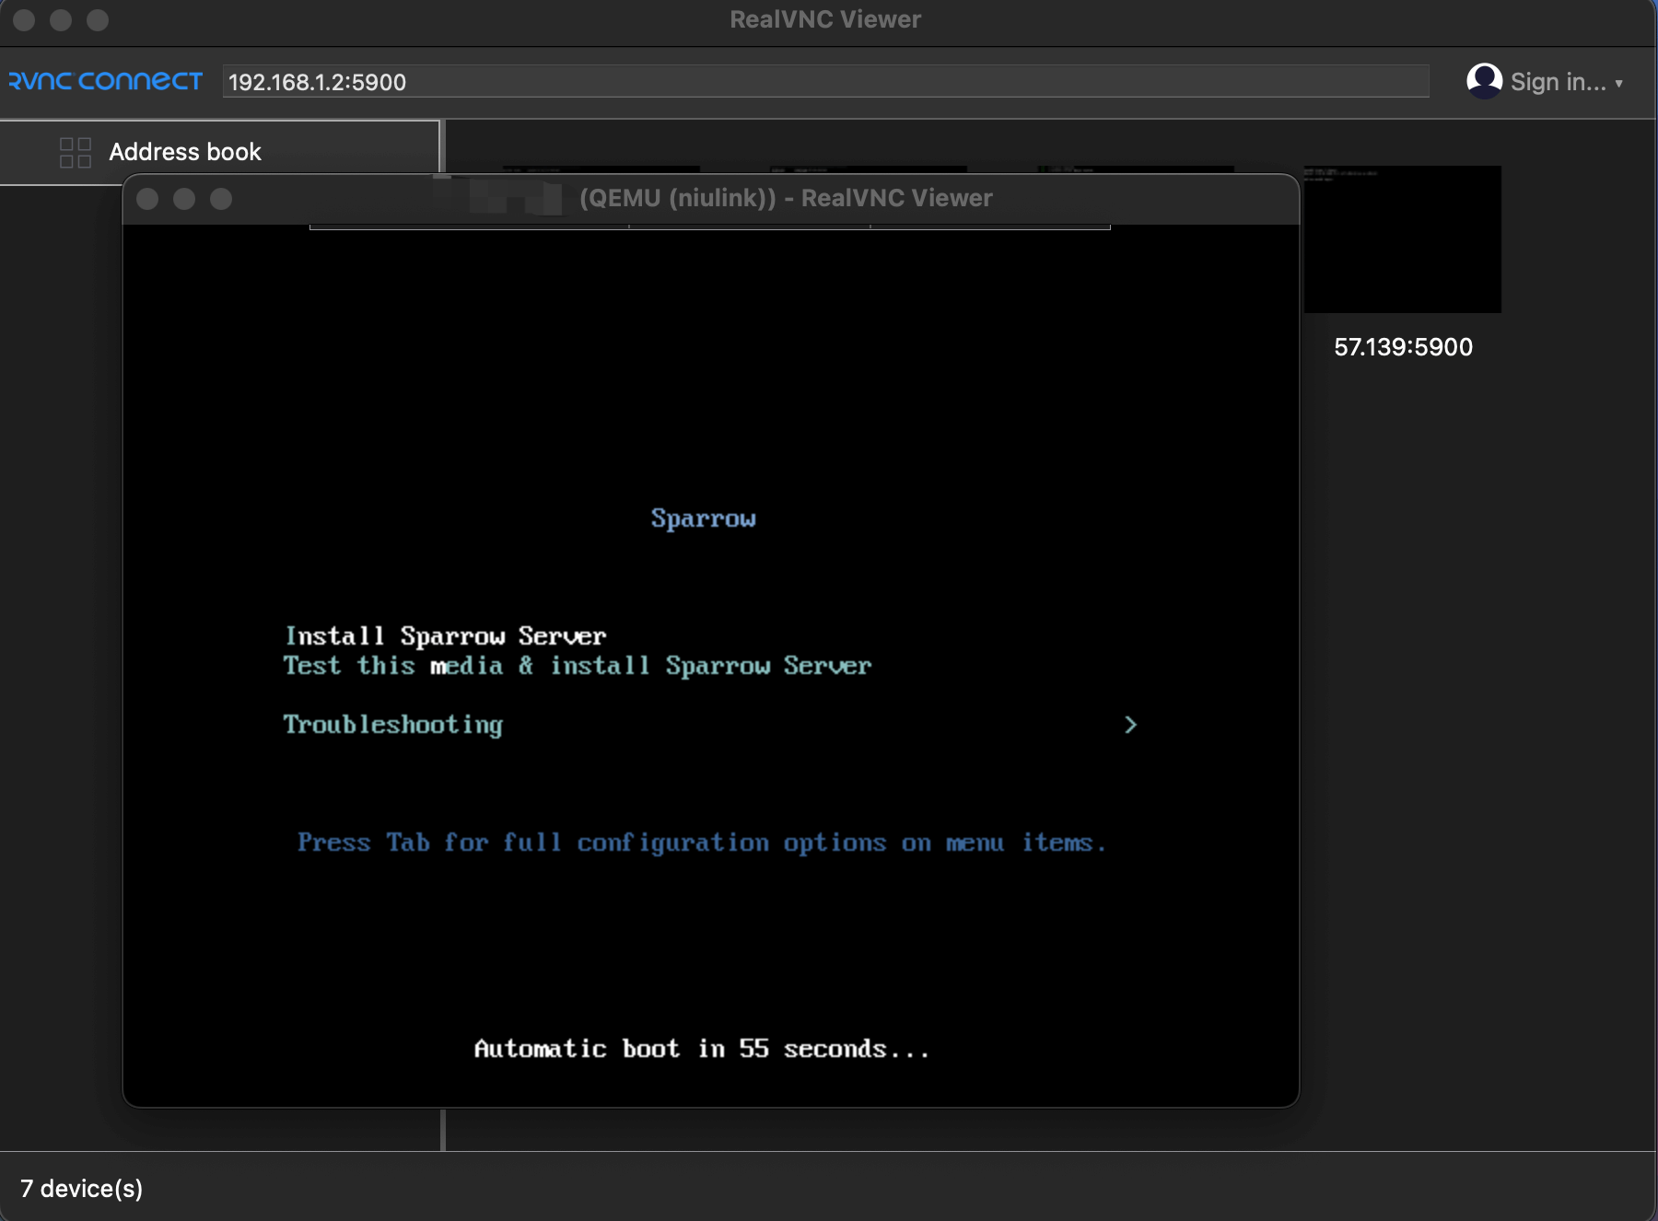The image size is (1658, 1221).
Task: Click the Sign in user avatar icon
Action: pyautogui.click(x=1484, y=81)
